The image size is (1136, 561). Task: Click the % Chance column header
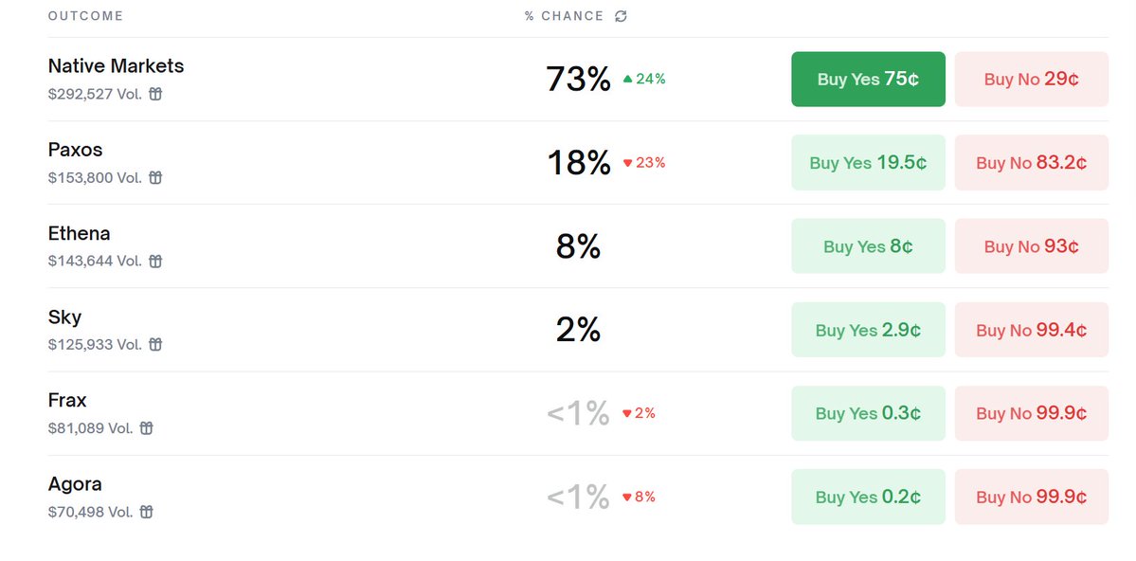565,16
